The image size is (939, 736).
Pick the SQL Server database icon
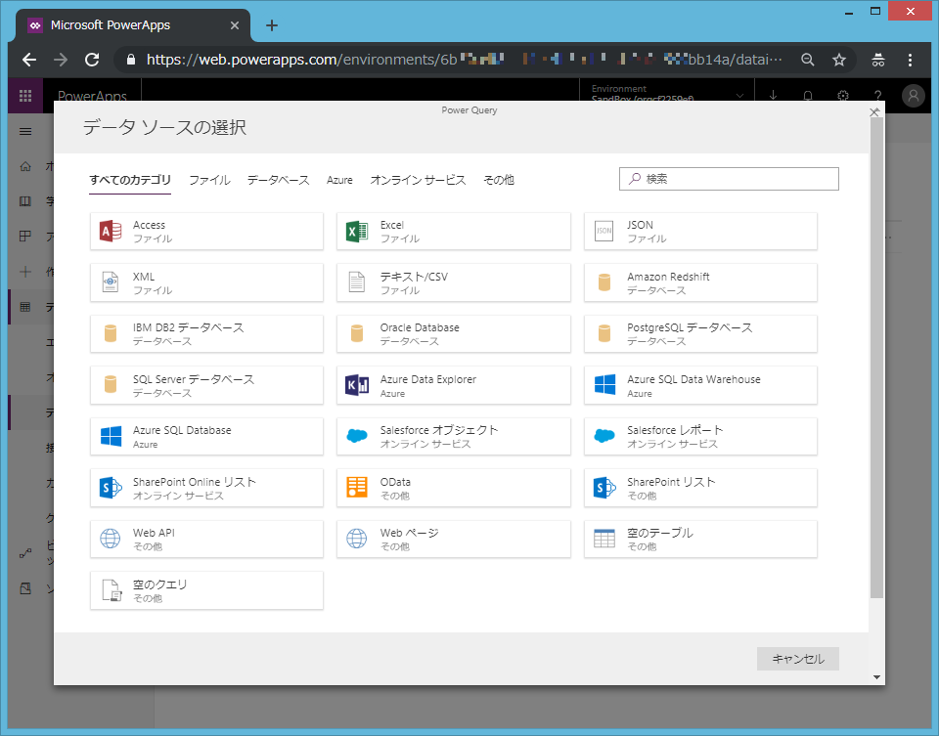pos(111,385)
